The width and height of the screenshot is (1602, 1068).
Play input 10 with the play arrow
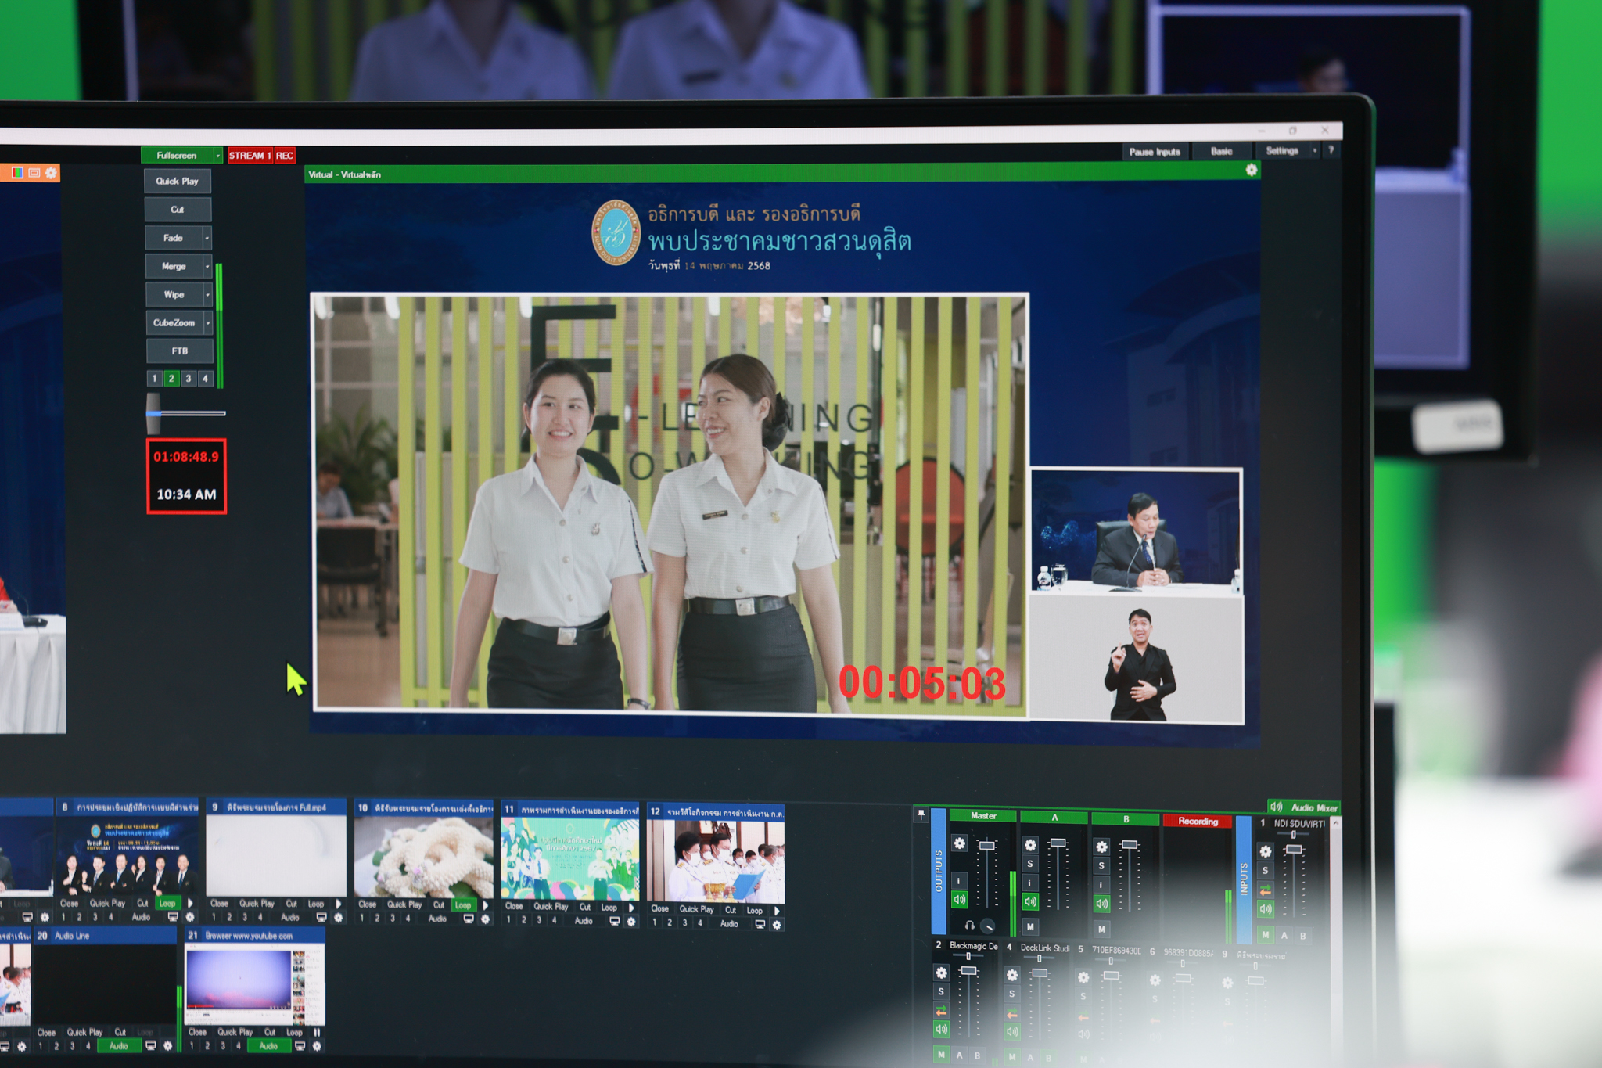(x=485, y=905)
